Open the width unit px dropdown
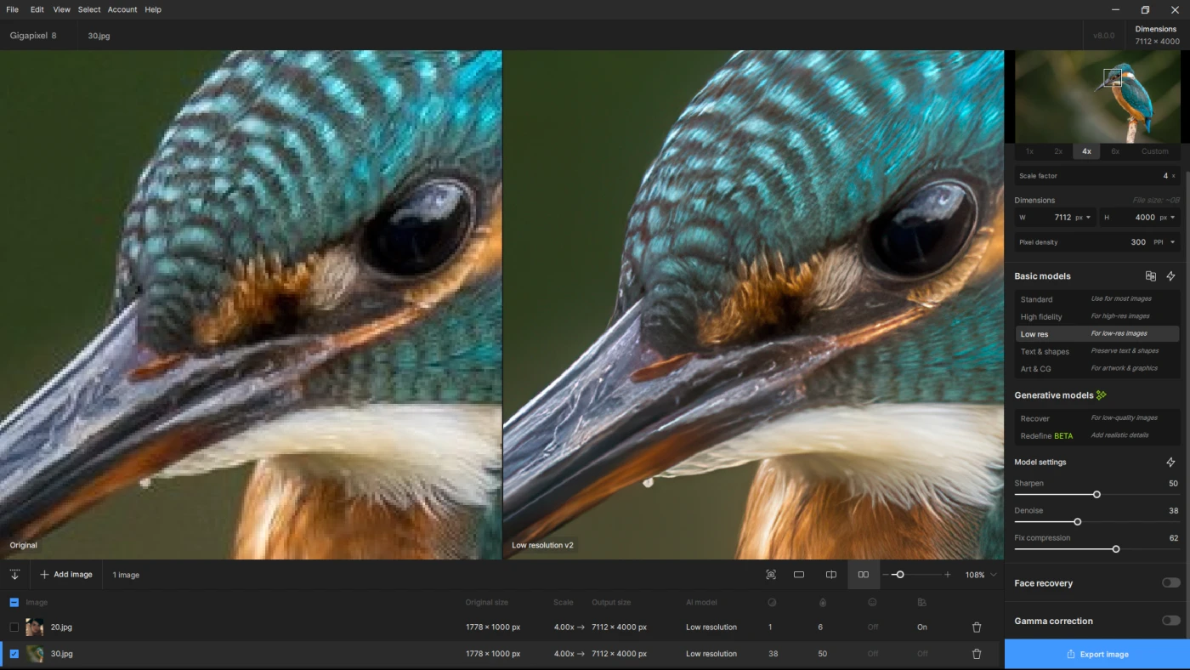 [1083, 218]
